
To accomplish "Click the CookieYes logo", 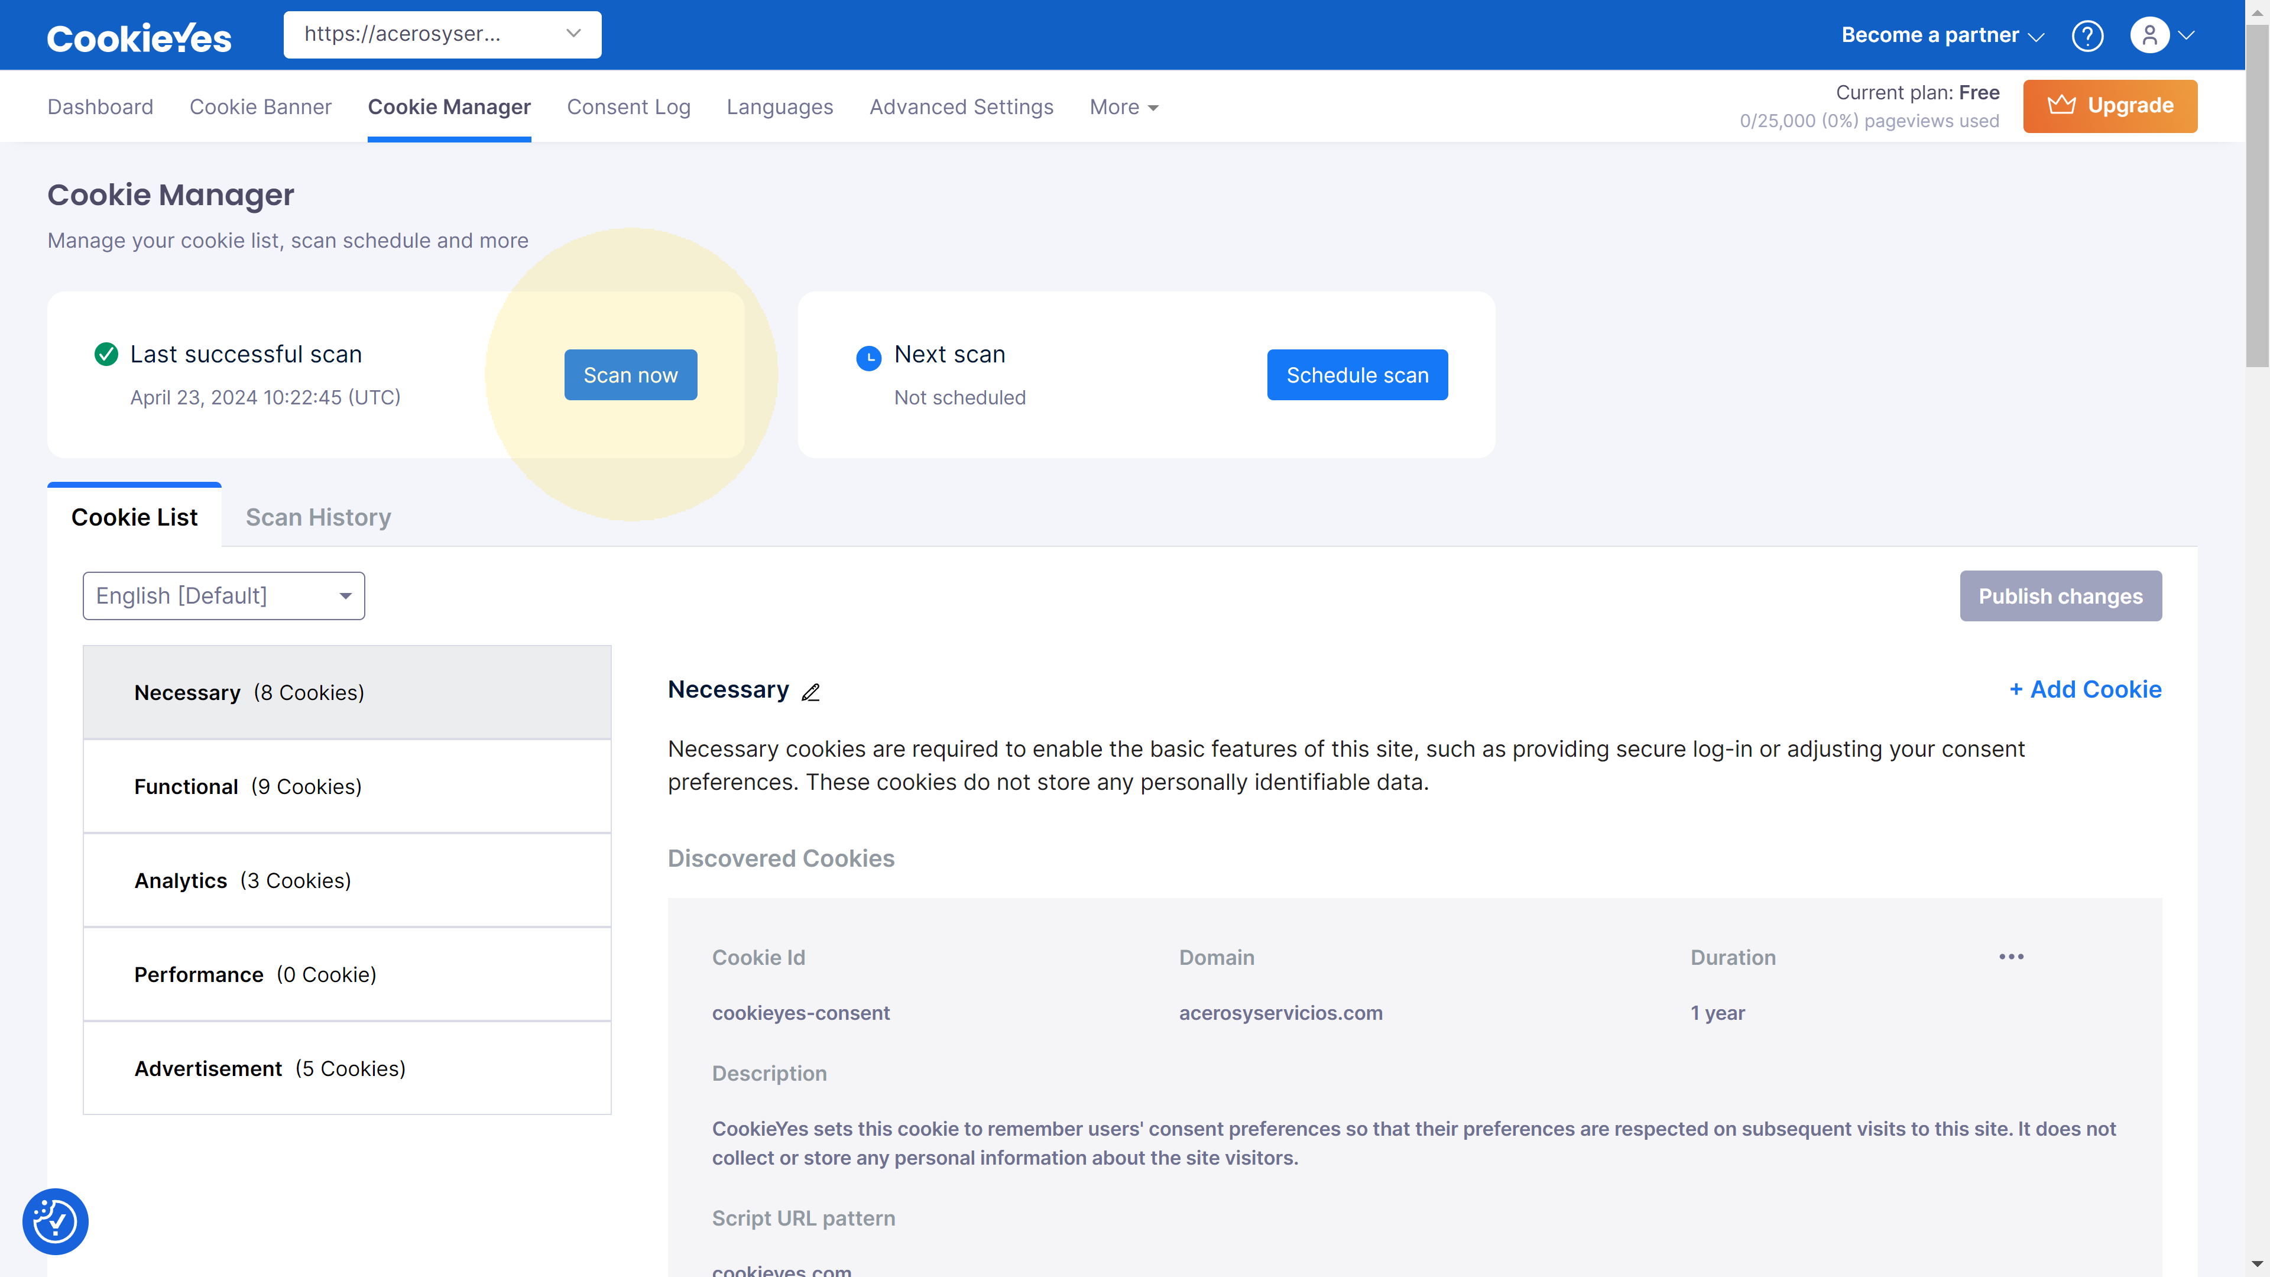I will point(140,37).
